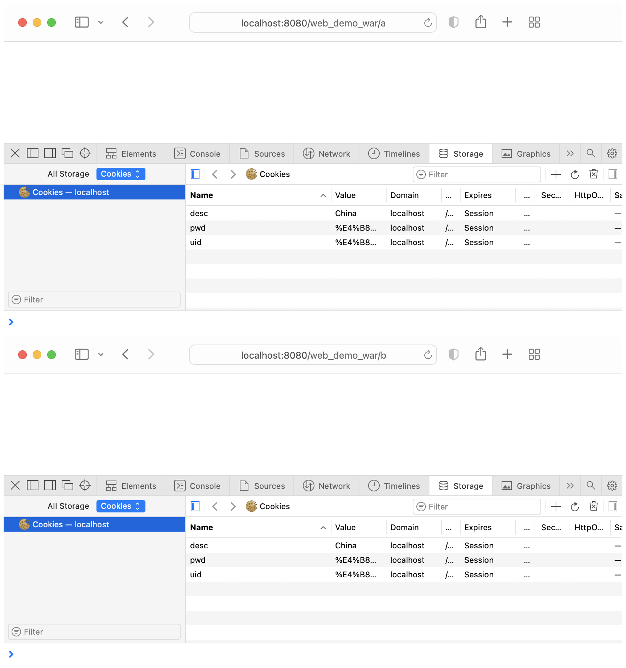626x668 pixels.
Task: Refresh cookies list in bottom inspector
Action: coord(574,507)
